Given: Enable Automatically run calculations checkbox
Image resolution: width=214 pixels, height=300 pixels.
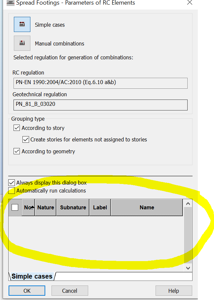Looking at the screenshot, I should 12,191.
